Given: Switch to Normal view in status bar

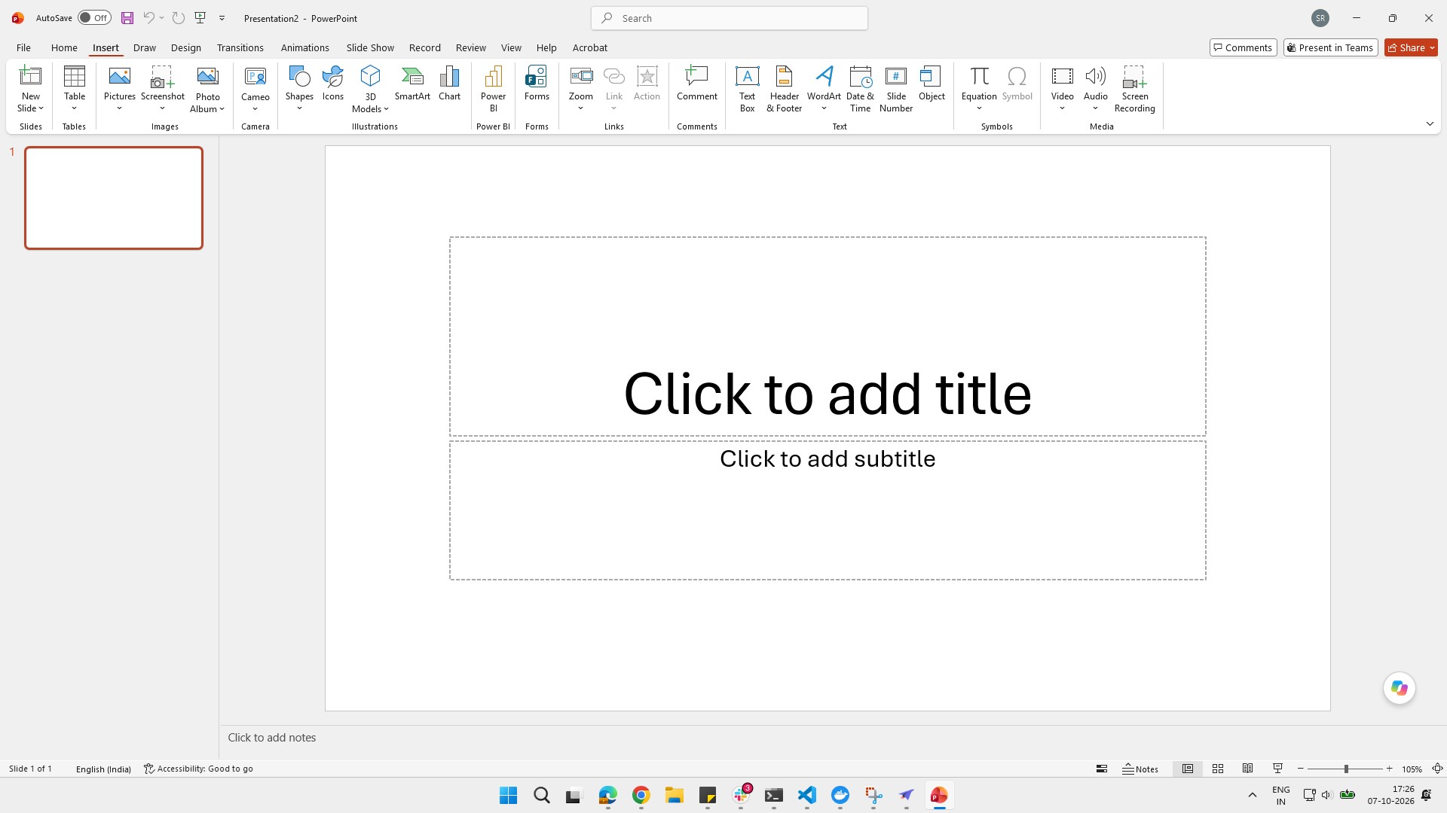Looking at the screenshot, I should click(1188, 769).
